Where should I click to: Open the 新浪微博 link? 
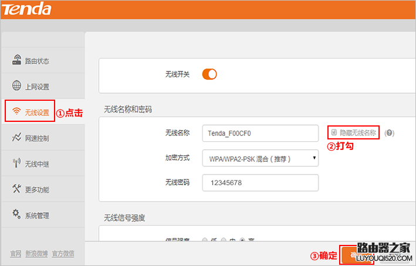(x=35, y=254)
